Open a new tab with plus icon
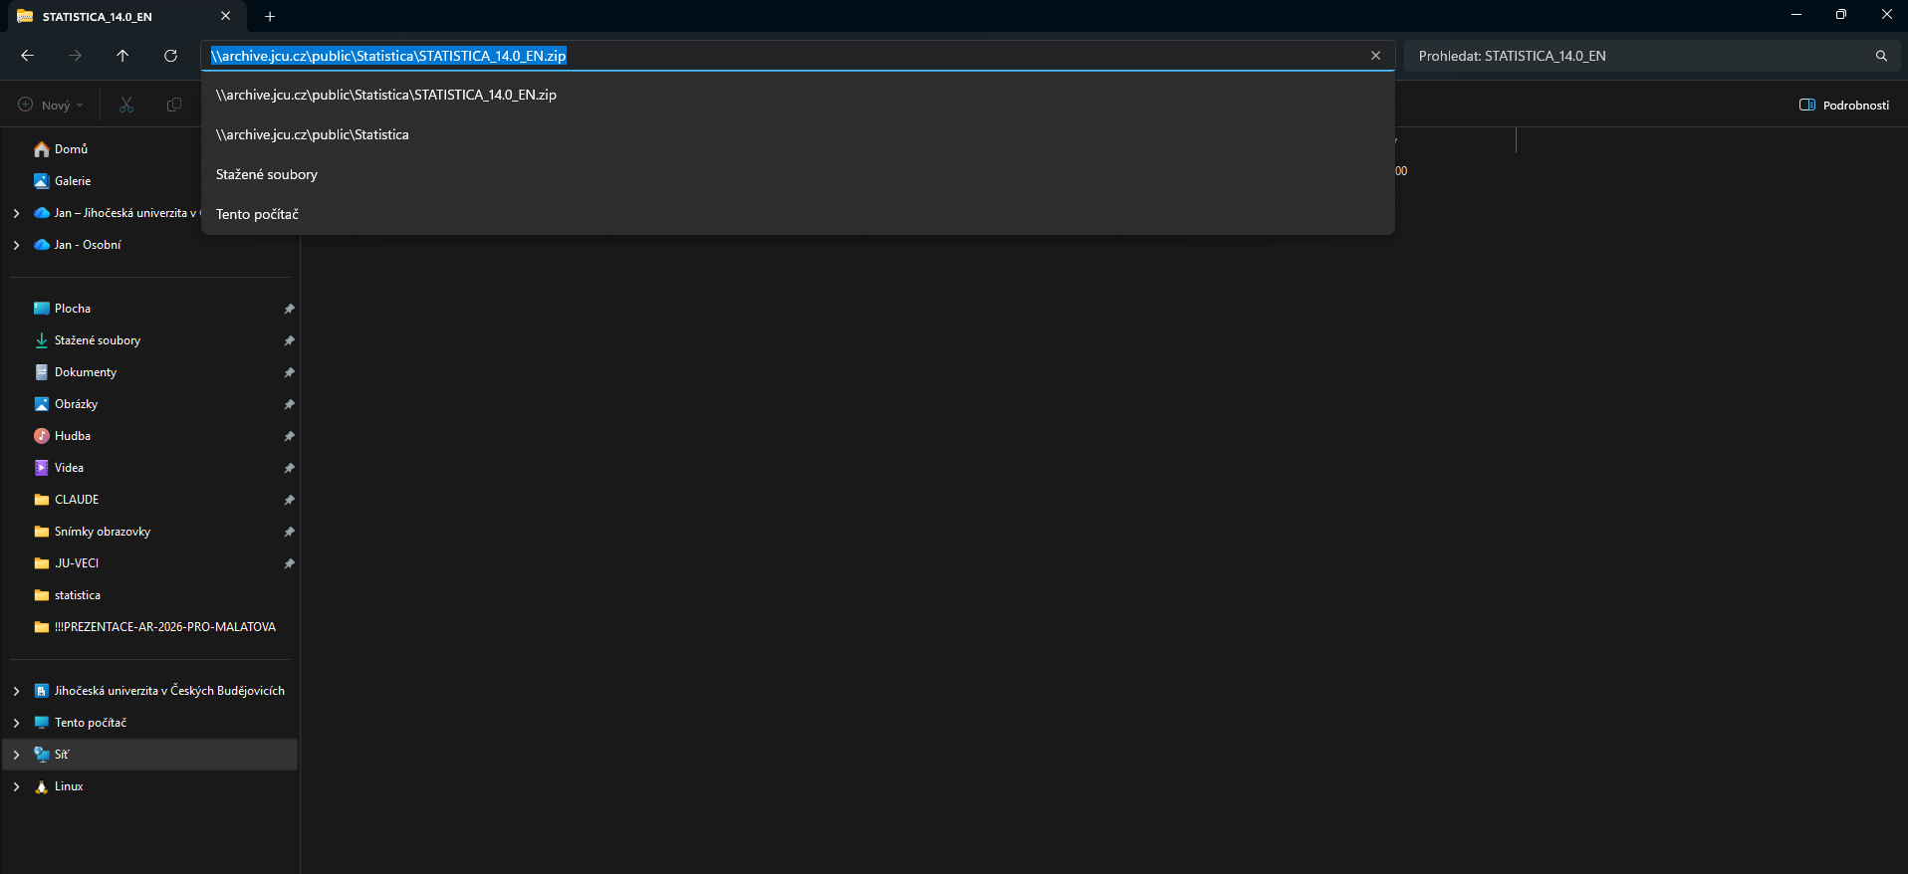This screenshot has width=1908, height=874. (270, 16)
